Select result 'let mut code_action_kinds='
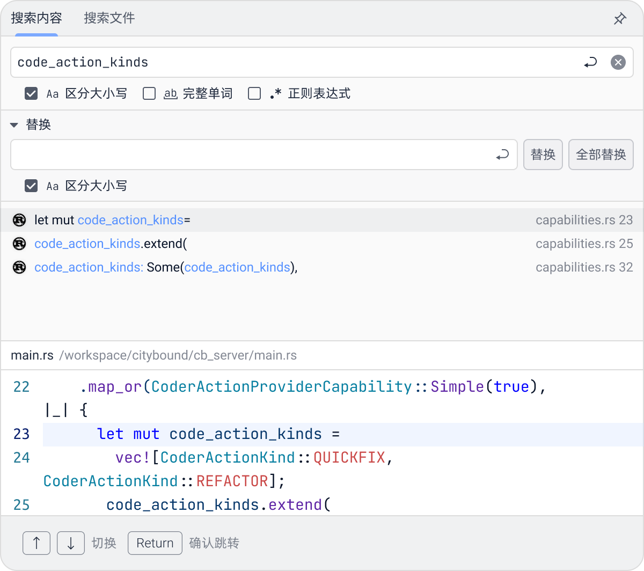Screen dimensions: 644x571 pyautogui.click(x=322, y=220)
